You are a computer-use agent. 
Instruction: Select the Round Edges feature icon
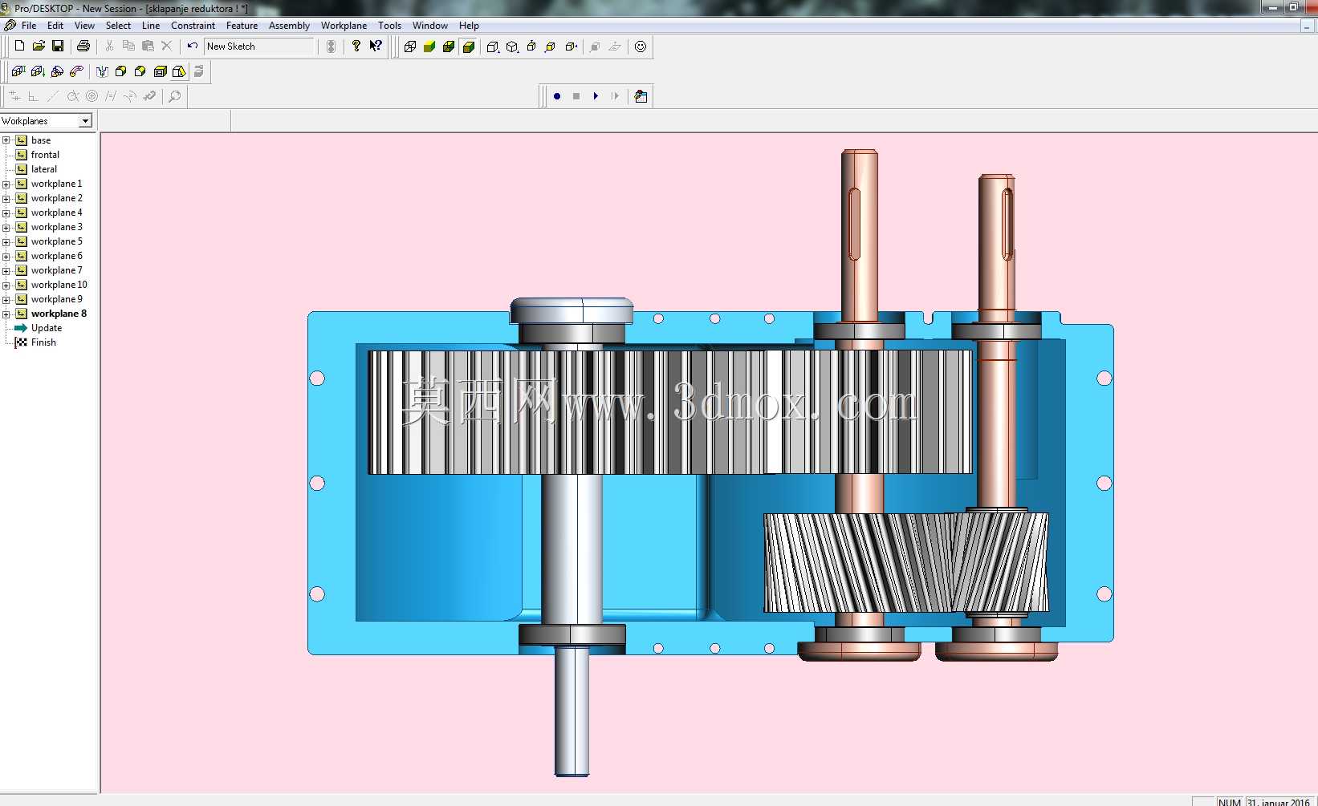121,71
